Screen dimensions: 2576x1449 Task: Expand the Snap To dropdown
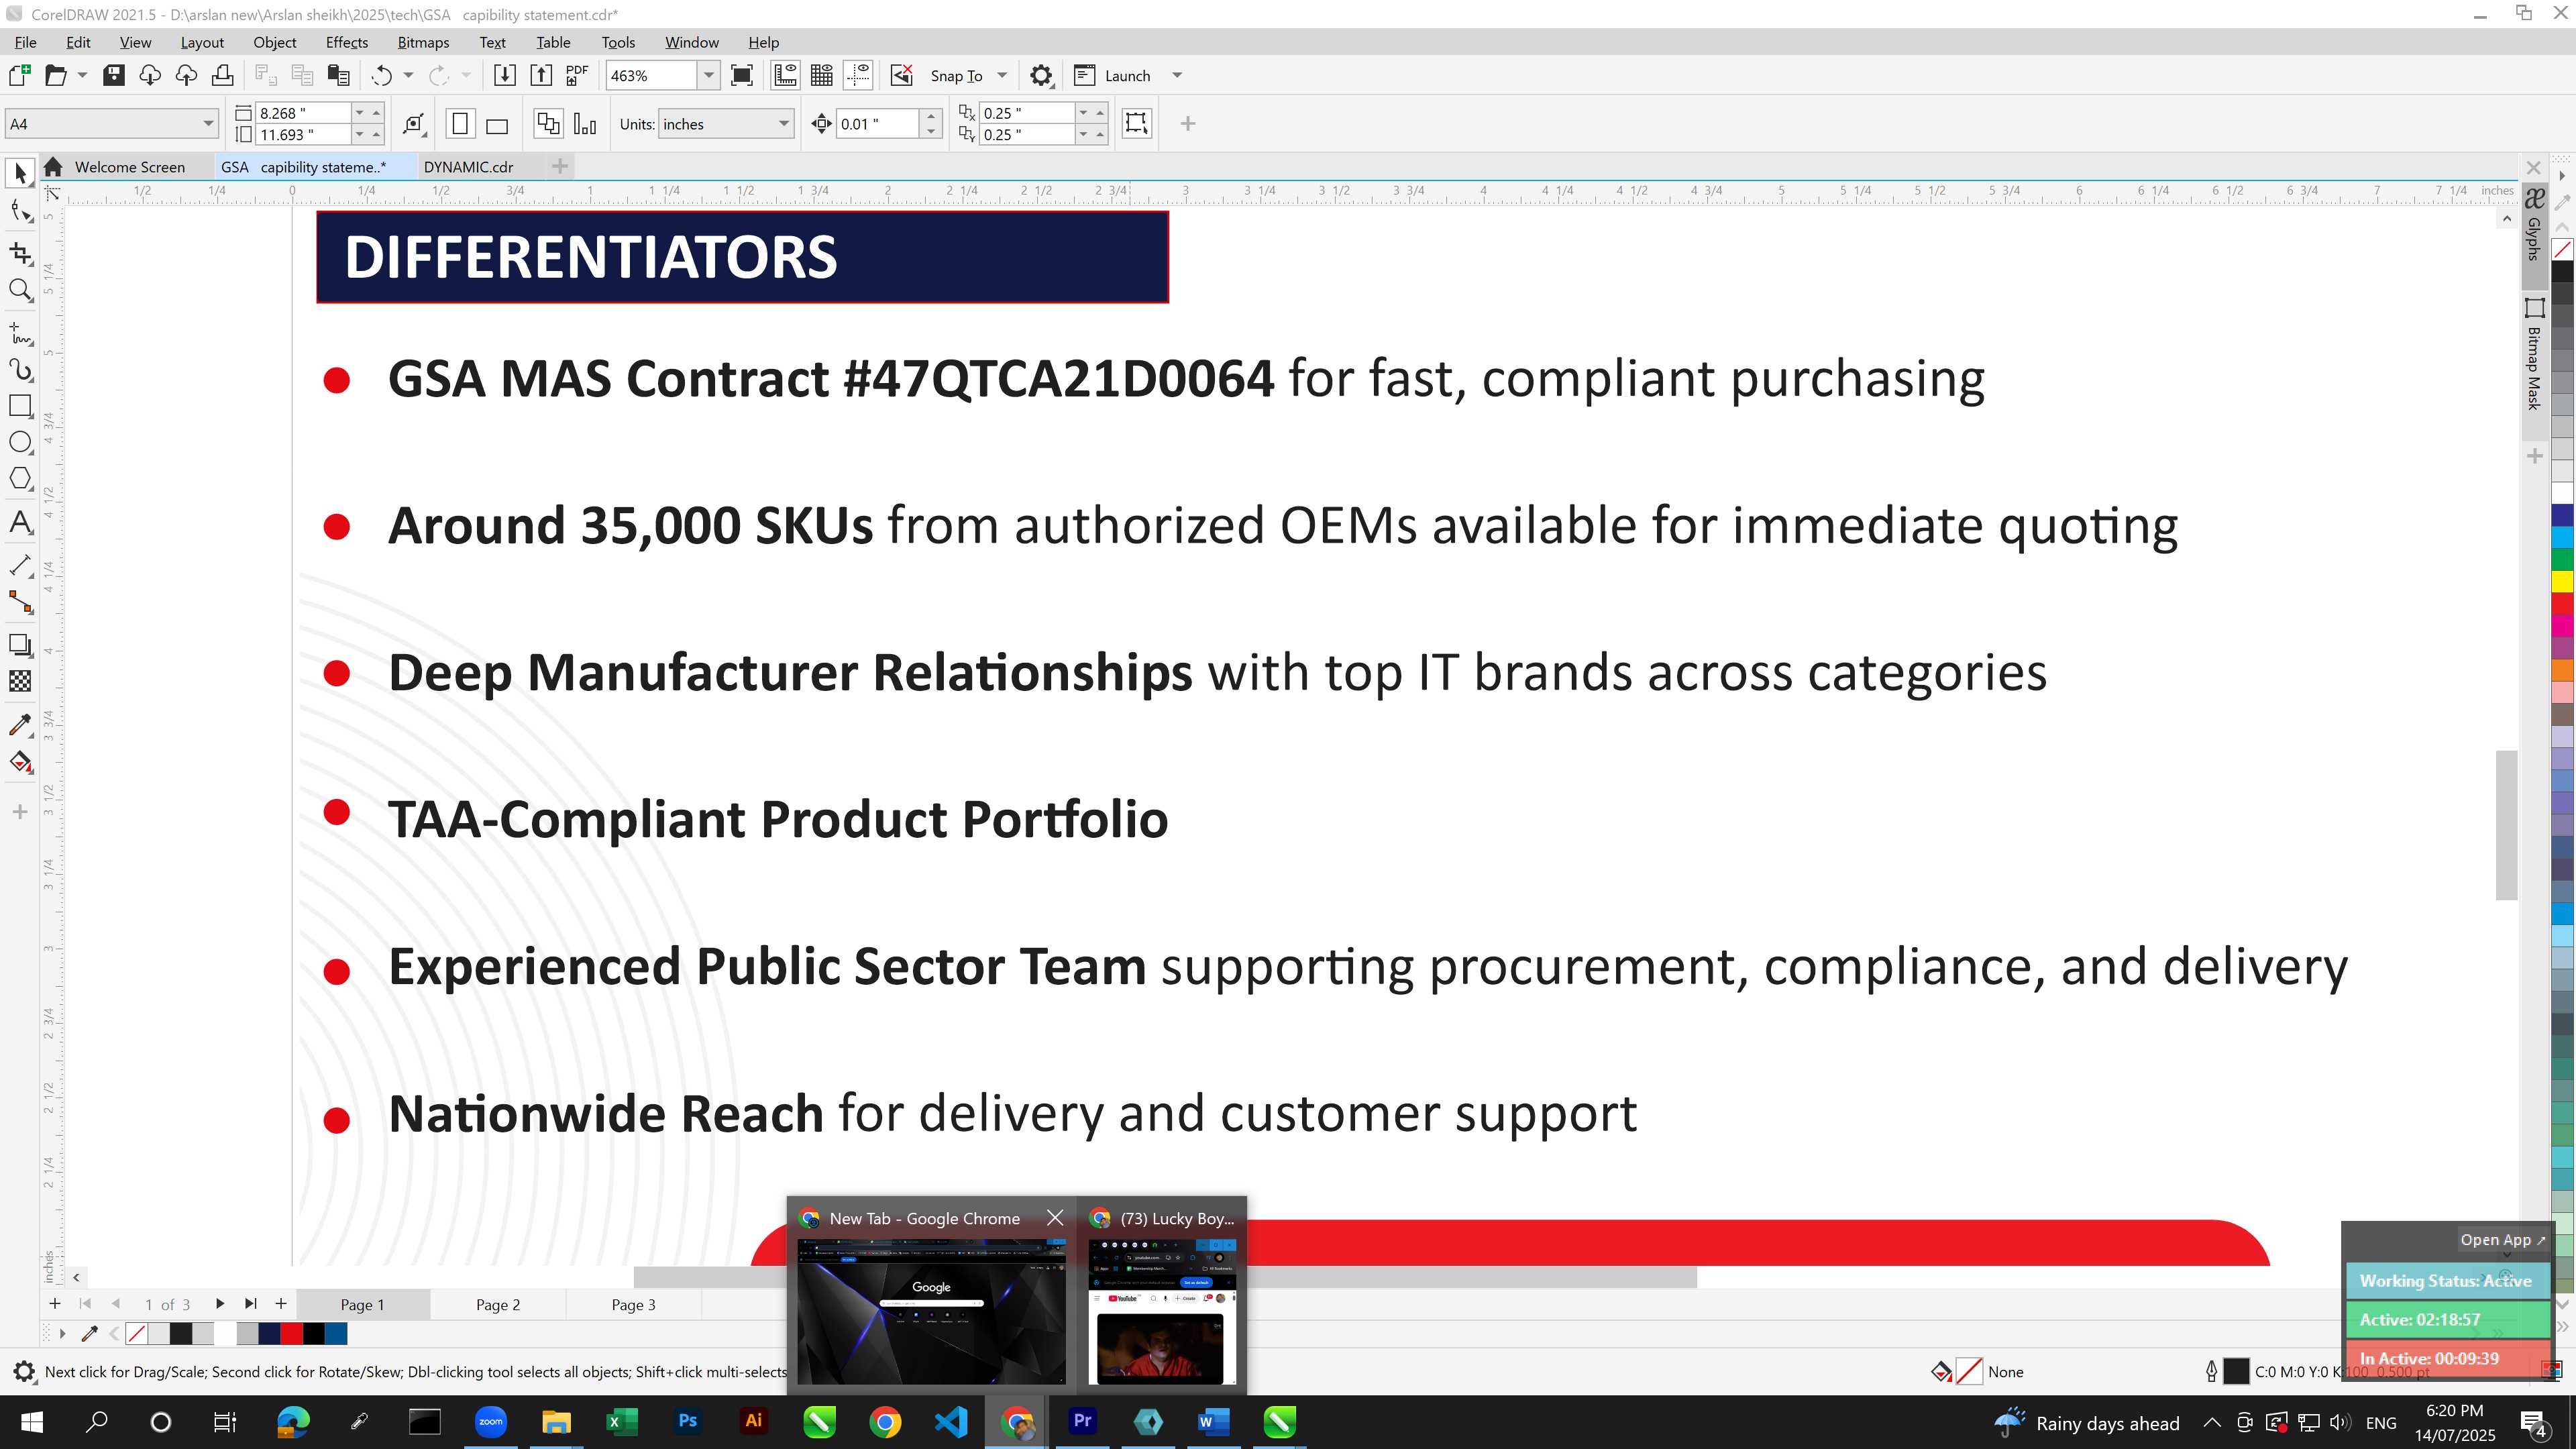(x=1002, y=76)
